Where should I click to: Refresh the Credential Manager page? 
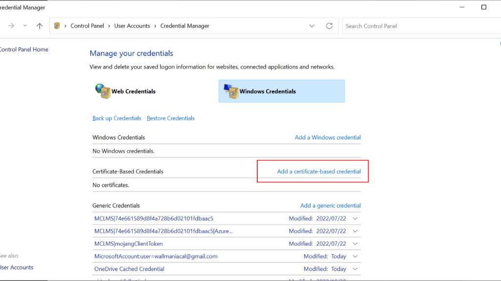click(329, 26)
